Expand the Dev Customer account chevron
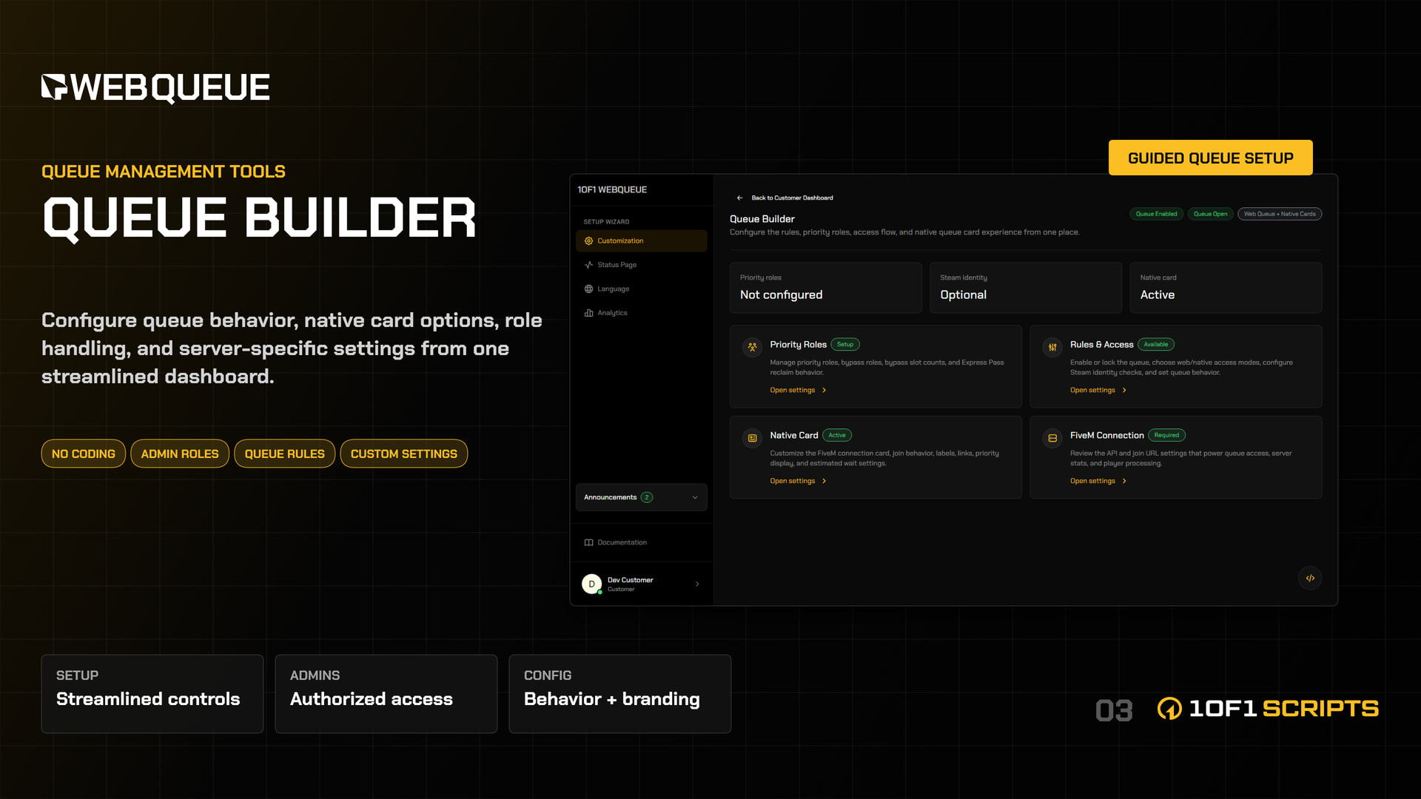The image size is (1421, 799). pyautogui.click(x=697, y=584)
